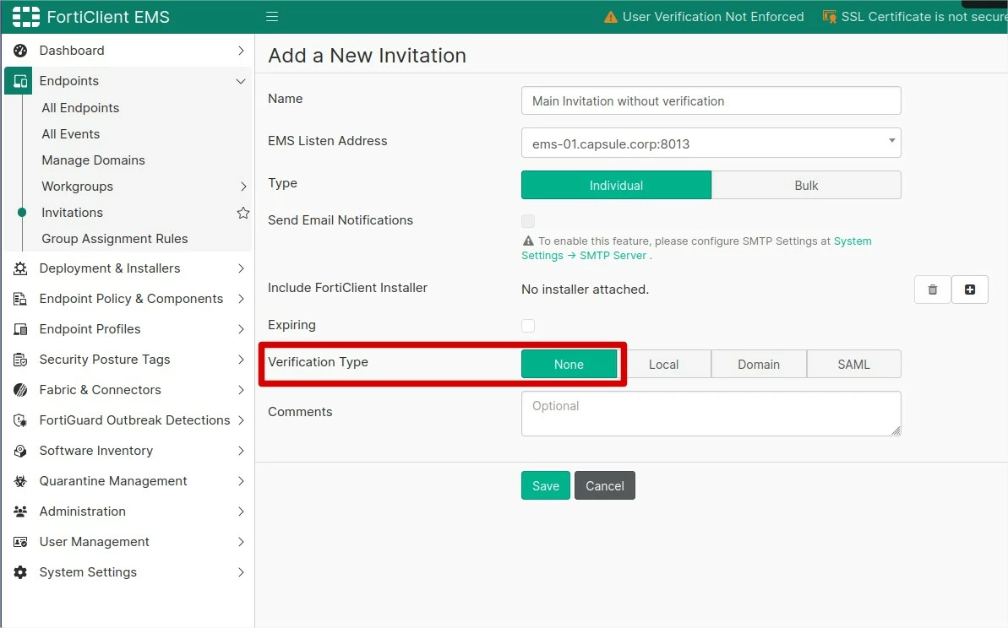Expand Quarantine Management chevron
This screenshot has width=1008, height=628.
[241, 481]
